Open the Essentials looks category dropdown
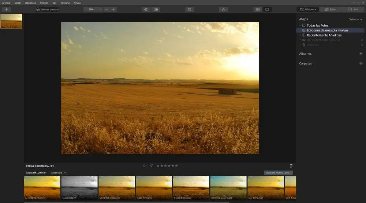The height and width of the screenshot is (203, 366). [59, 172]
